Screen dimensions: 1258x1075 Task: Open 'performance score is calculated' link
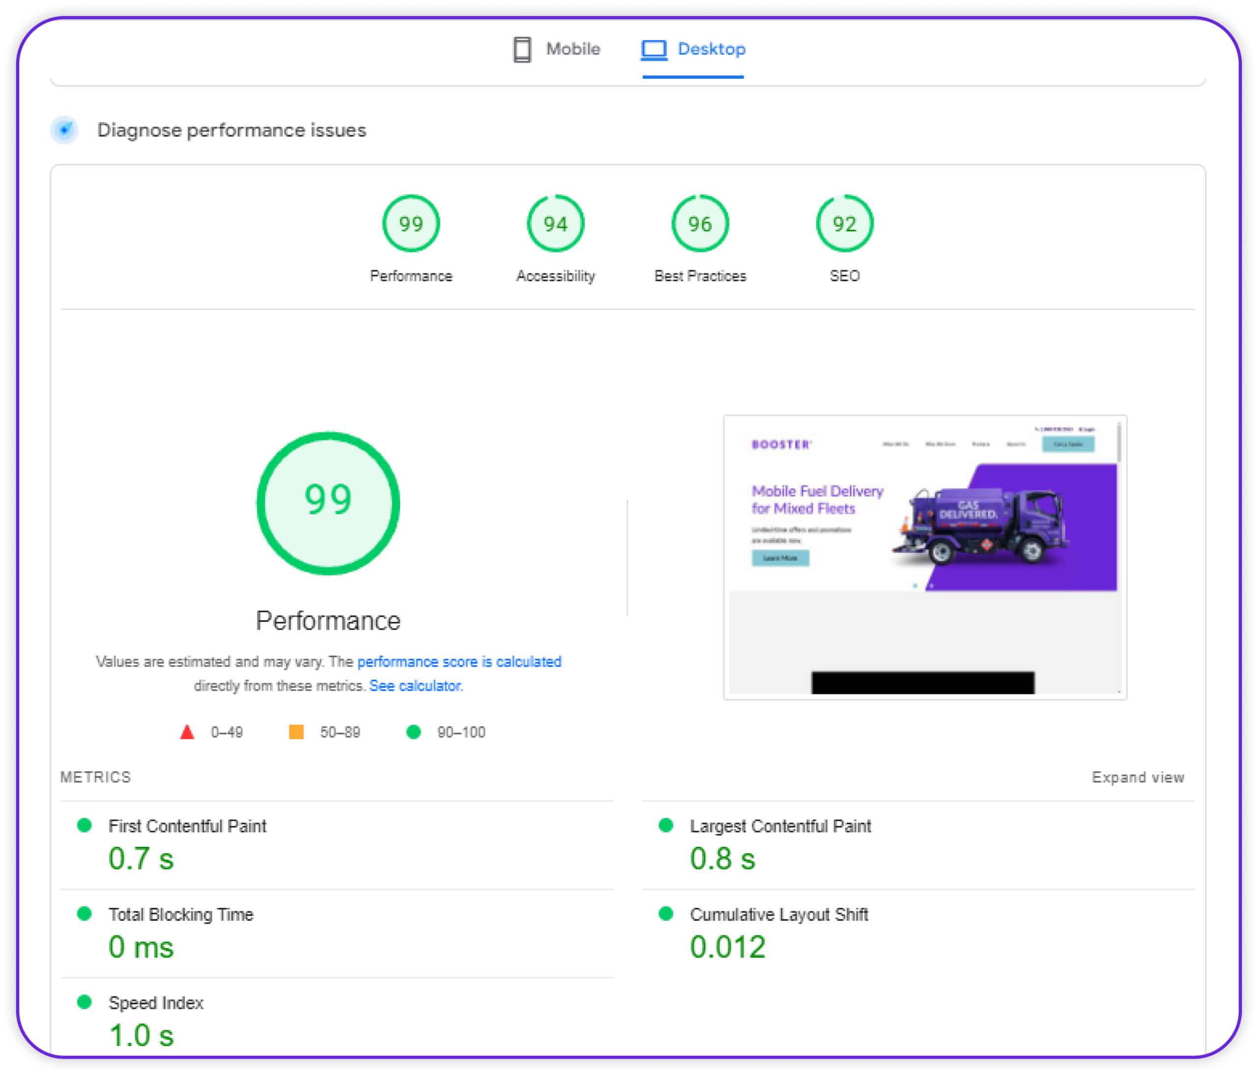(x=459, y=662)
